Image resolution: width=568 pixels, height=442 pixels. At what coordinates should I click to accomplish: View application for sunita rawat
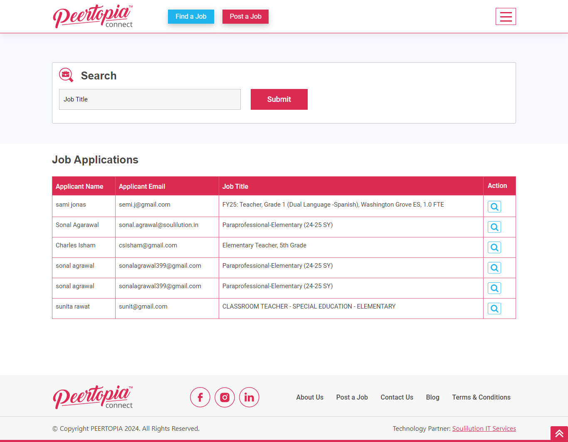[494, 309]
